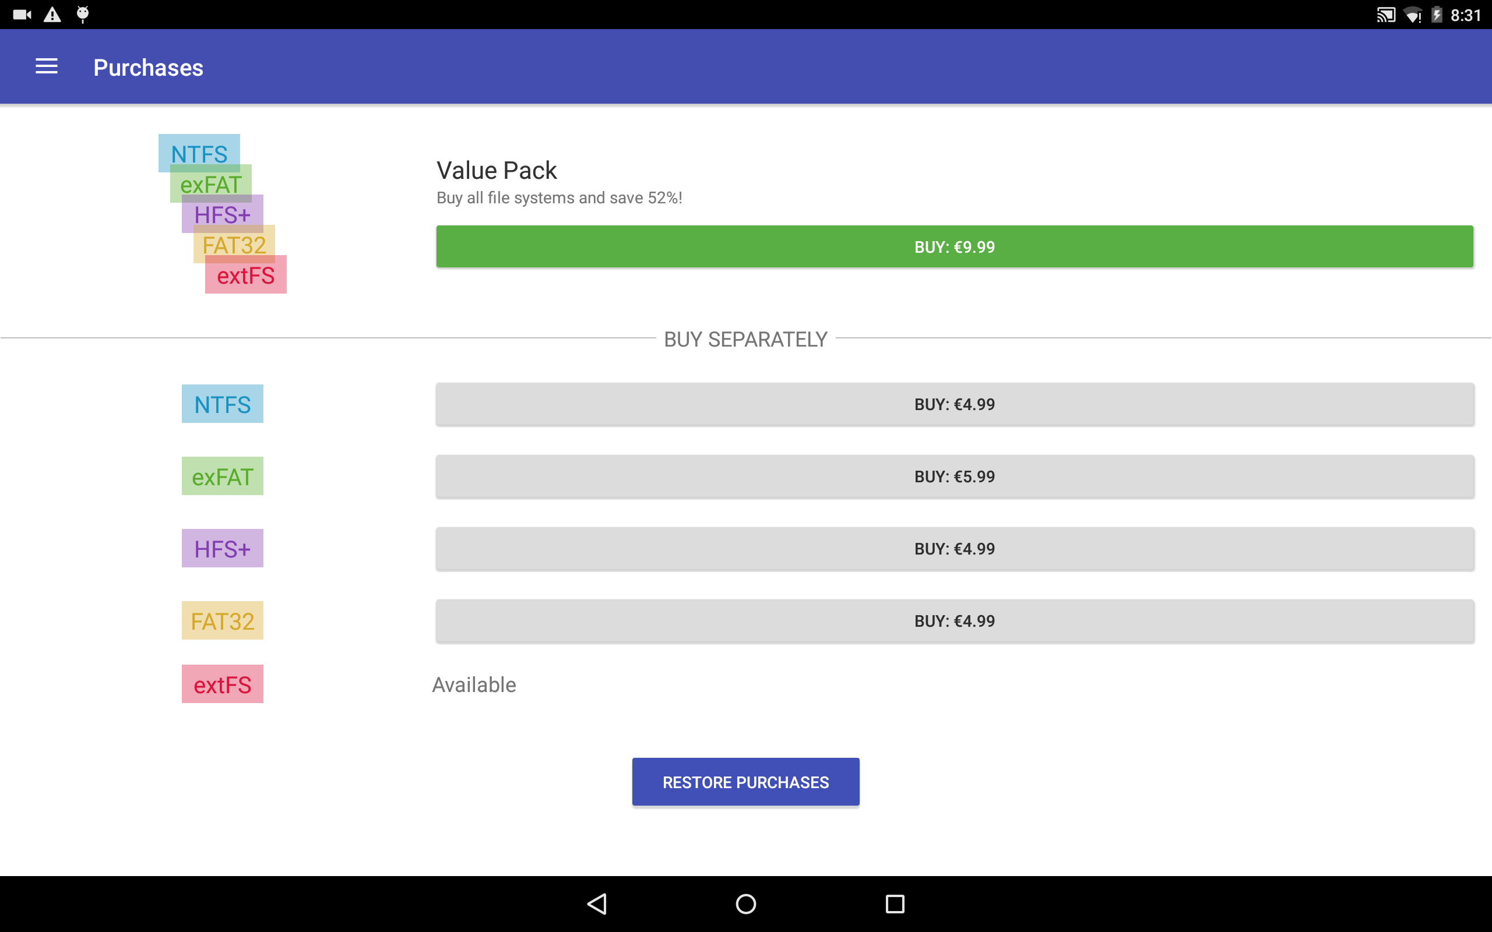
Task: Click the FAT32 file system icon
Action: click(x=223, y=620)
